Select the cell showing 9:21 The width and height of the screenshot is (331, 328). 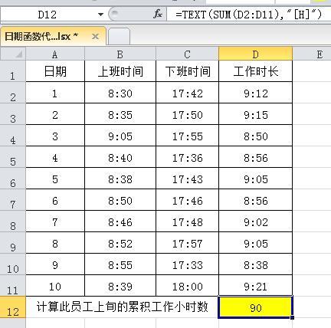point(256,286)
